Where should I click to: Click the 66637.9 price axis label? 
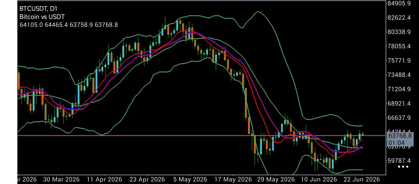point(399,118)
